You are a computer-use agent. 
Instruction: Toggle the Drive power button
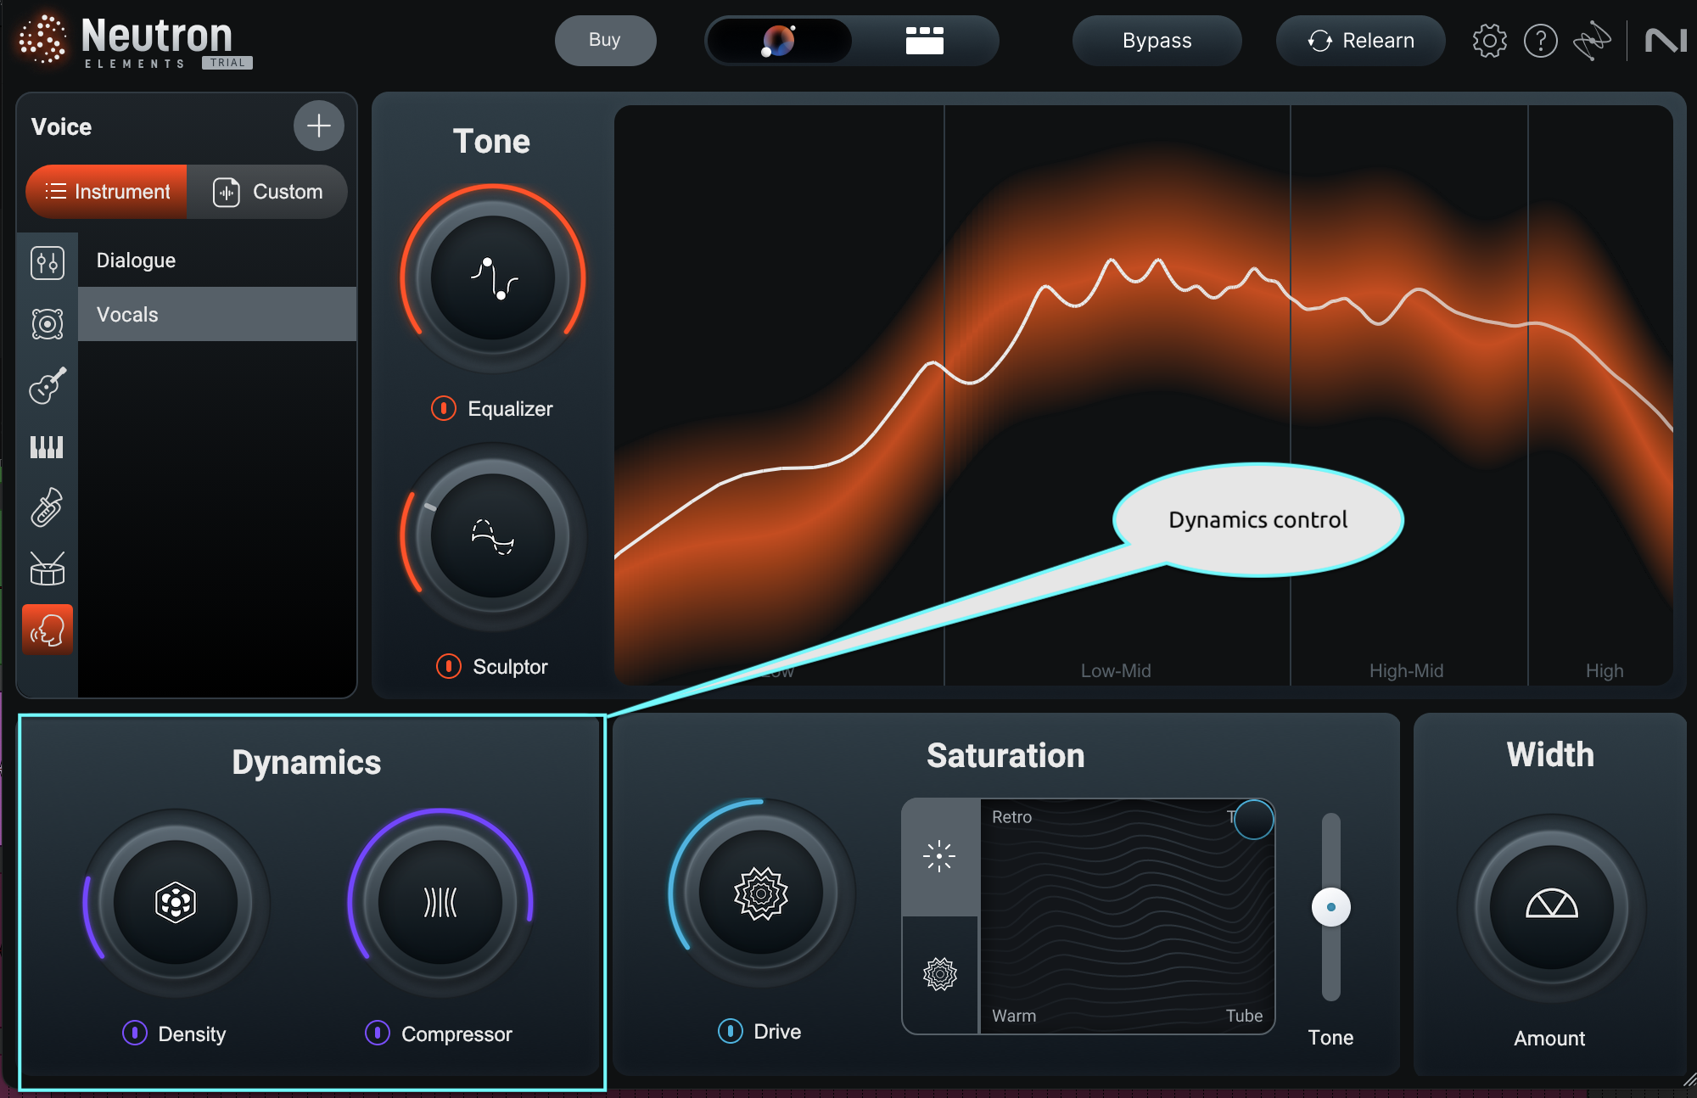click(x=731, y=1031)
